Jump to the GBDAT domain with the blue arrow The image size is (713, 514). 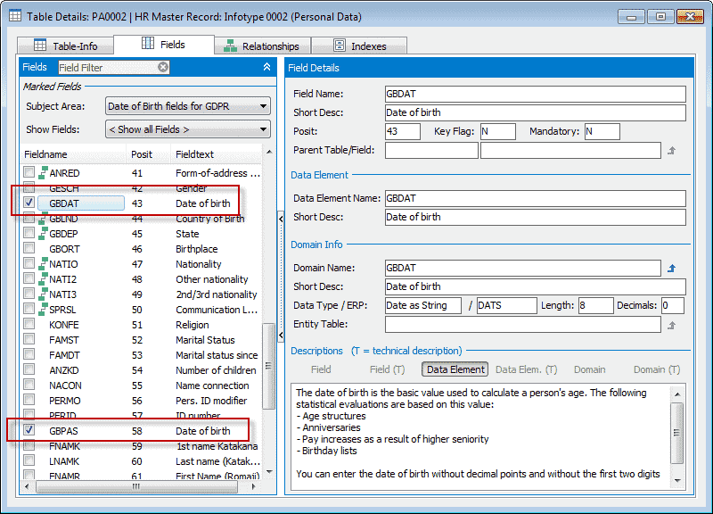[672, 268]
